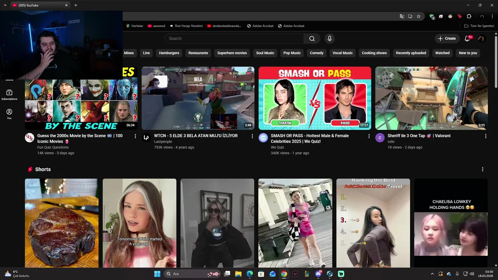Image resolution: width=498 pixels, height=280 pixels.
Task: Close the YouTube browser tab
Action: pos(66,5)
